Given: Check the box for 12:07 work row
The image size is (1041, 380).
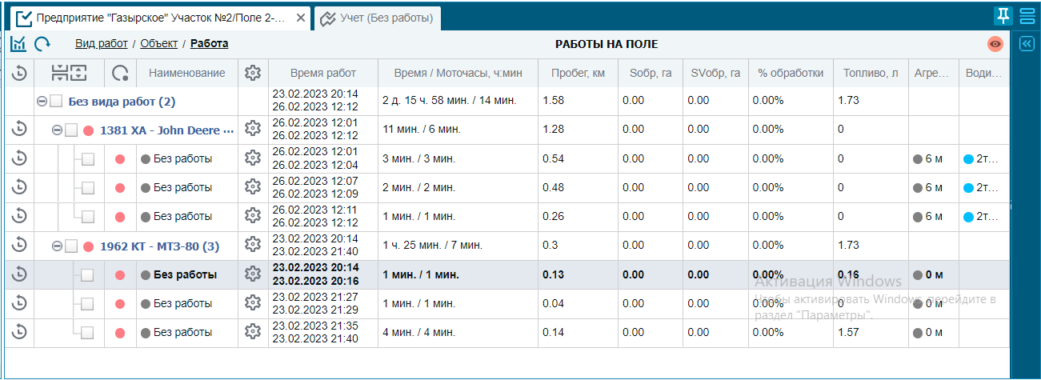Looking at the screenshot, I should (x=87, y=188).
